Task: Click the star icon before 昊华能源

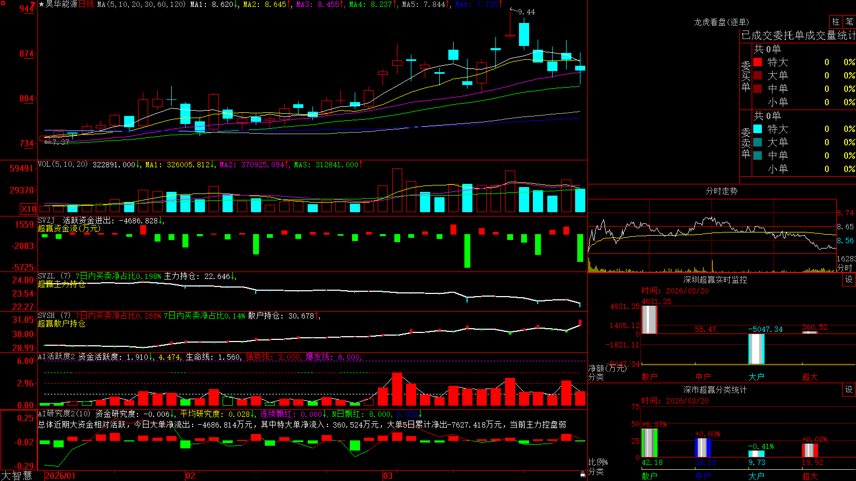Action: [x=42, y=4]
